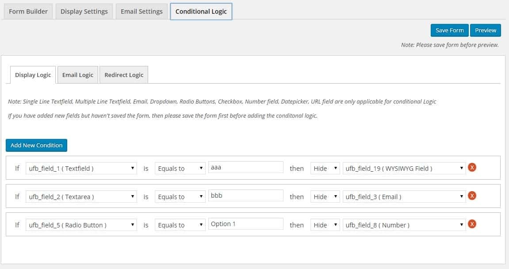Open Hide dropdown for Number target row
509x269 pixels.
click(325, 225)
